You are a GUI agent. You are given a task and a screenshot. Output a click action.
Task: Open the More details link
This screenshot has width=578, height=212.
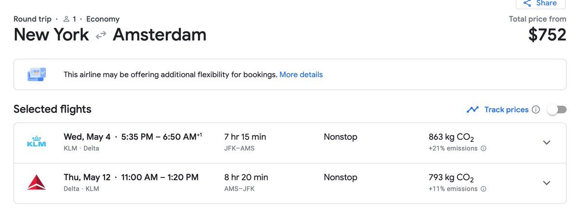click(301, 75)
